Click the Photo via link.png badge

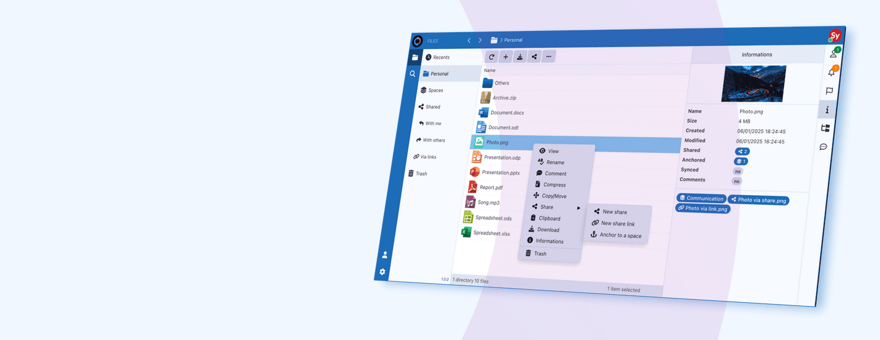click(x=703, y=209)
